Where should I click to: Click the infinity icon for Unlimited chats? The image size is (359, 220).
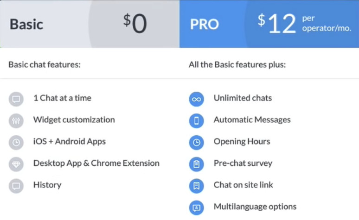197,99
